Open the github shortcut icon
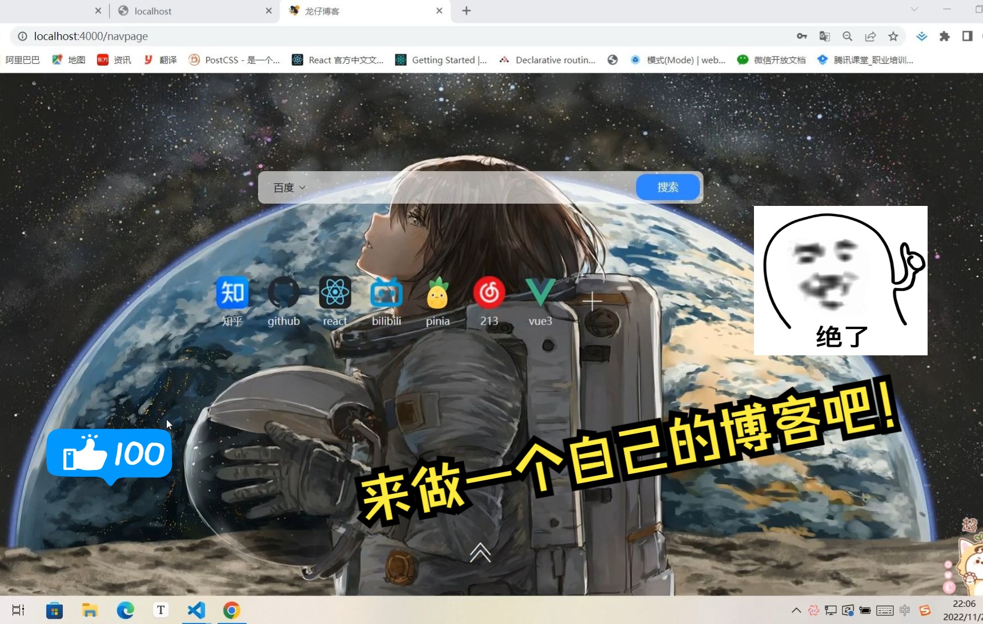 click(283, 293)
